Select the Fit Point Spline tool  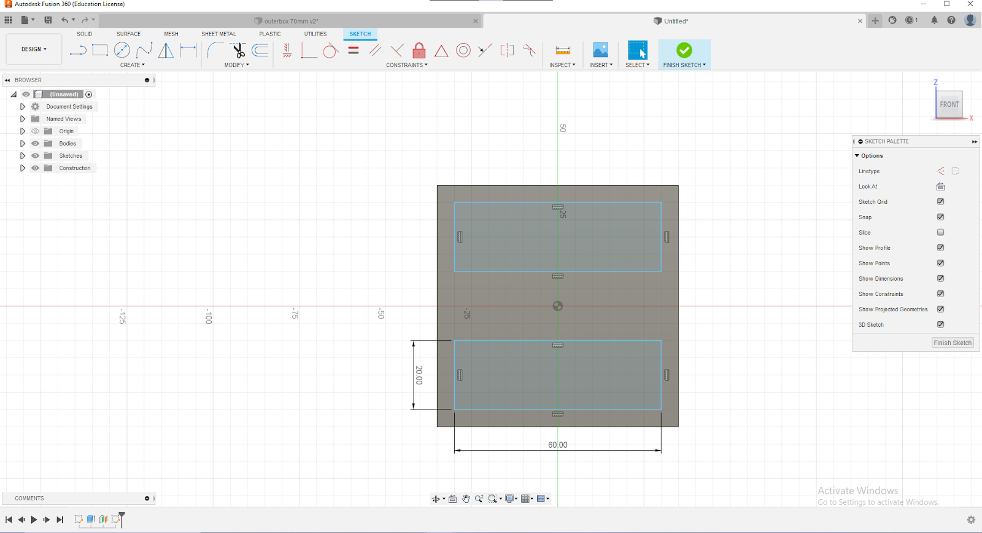144,50
